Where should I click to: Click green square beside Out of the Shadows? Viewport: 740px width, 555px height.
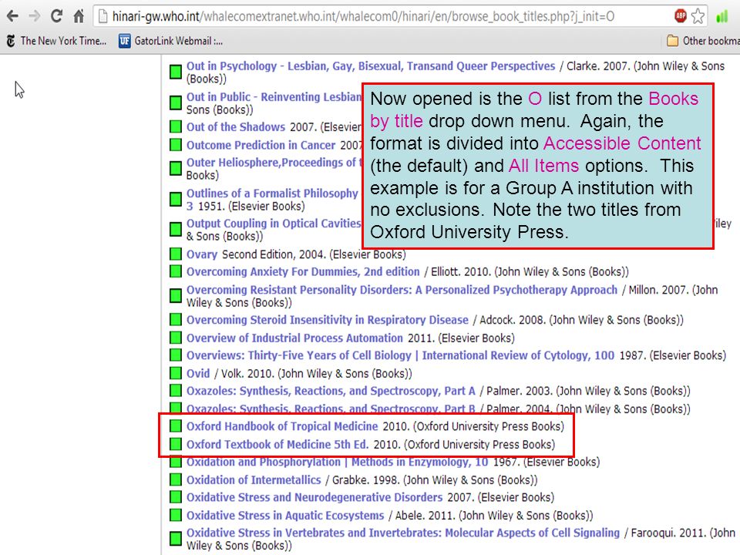point(176,126)
